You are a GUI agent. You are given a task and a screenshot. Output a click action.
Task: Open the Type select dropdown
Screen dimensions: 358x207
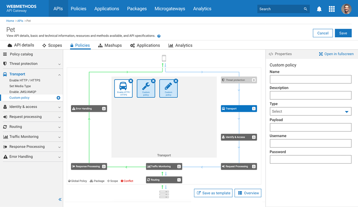pos(310,111)
